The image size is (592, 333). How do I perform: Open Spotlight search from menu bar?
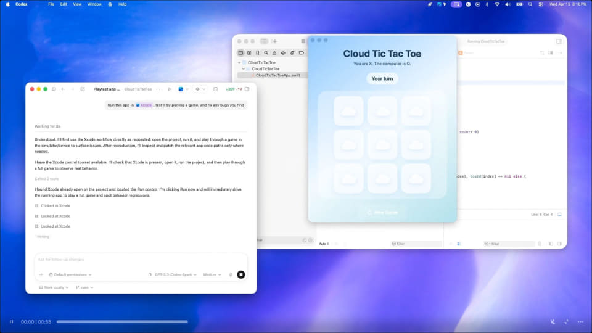click(x=530, y=4)
